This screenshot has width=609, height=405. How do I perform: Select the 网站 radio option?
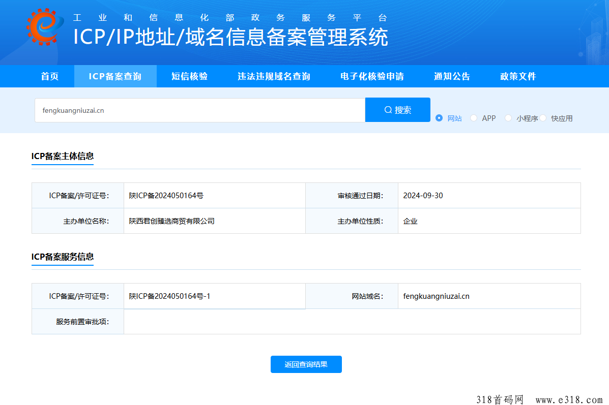pos(439,118)
